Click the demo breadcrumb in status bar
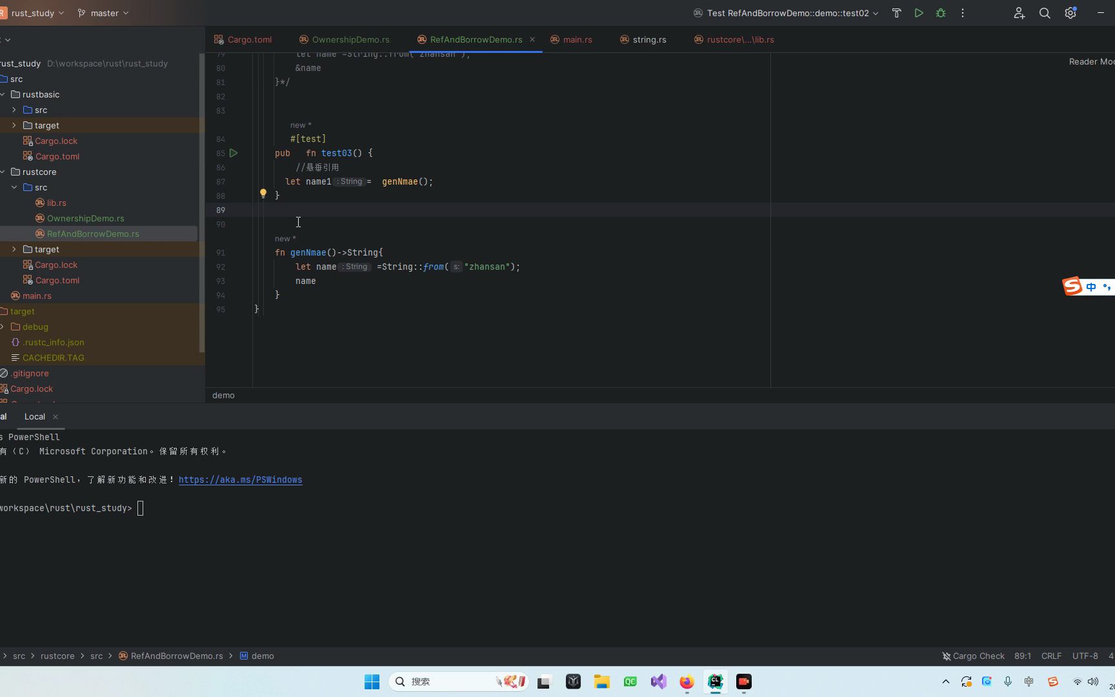 coord(257,656)
